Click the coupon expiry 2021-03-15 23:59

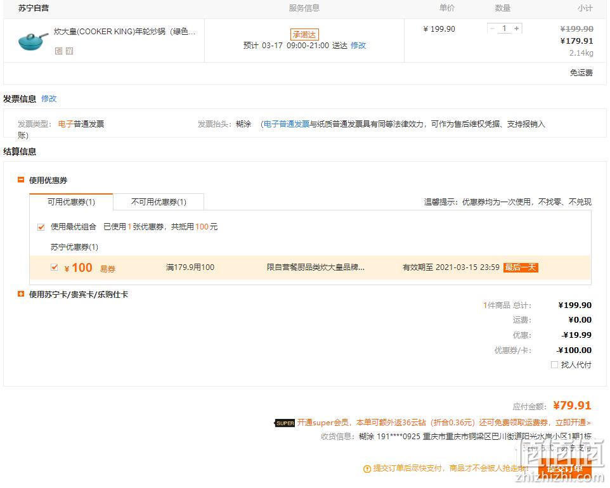(x=467, y=267)
